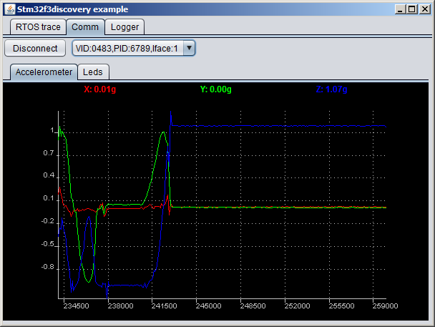Image resolution: width=435 pixels, height=327 pixels.
Task: Click the 0.1 y-axis label
Action: click(49, 198)
